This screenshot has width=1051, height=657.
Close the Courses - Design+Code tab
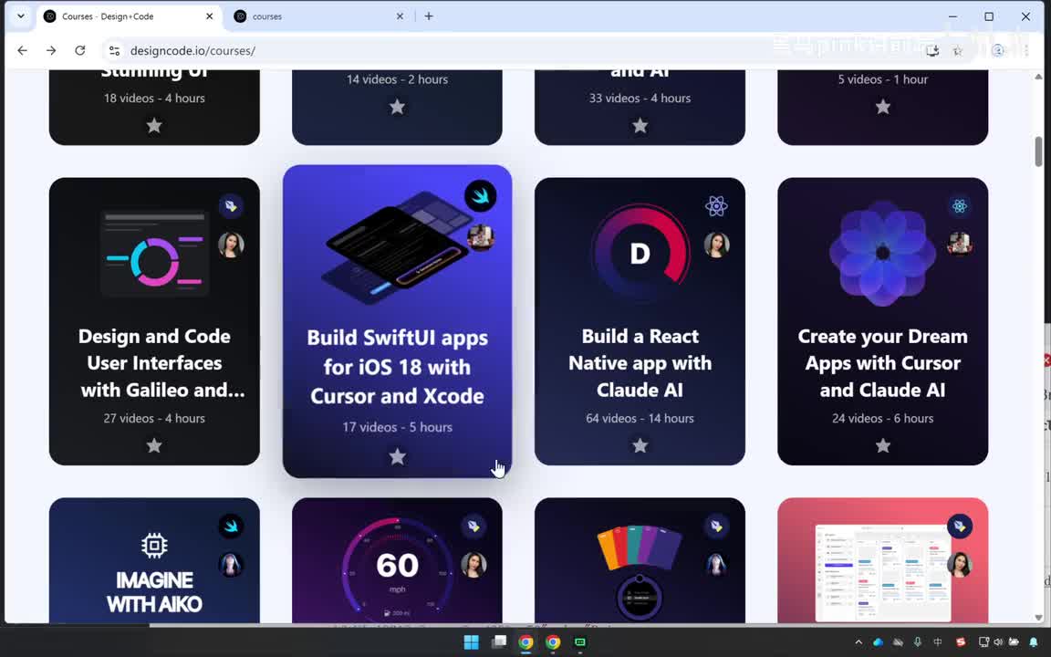(209, 16)
